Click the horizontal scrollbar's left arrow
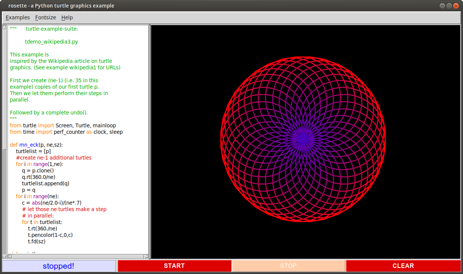Screen dimensions: 463x274 tap(10, 257)
